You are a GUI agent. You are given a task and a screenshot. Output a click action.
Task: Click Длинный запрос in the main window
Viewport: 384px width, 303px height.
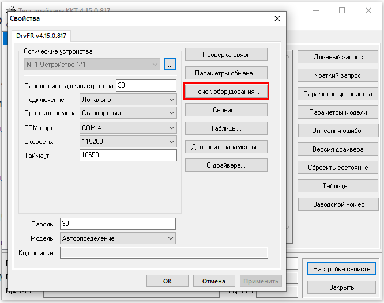[x=337, y=57]
